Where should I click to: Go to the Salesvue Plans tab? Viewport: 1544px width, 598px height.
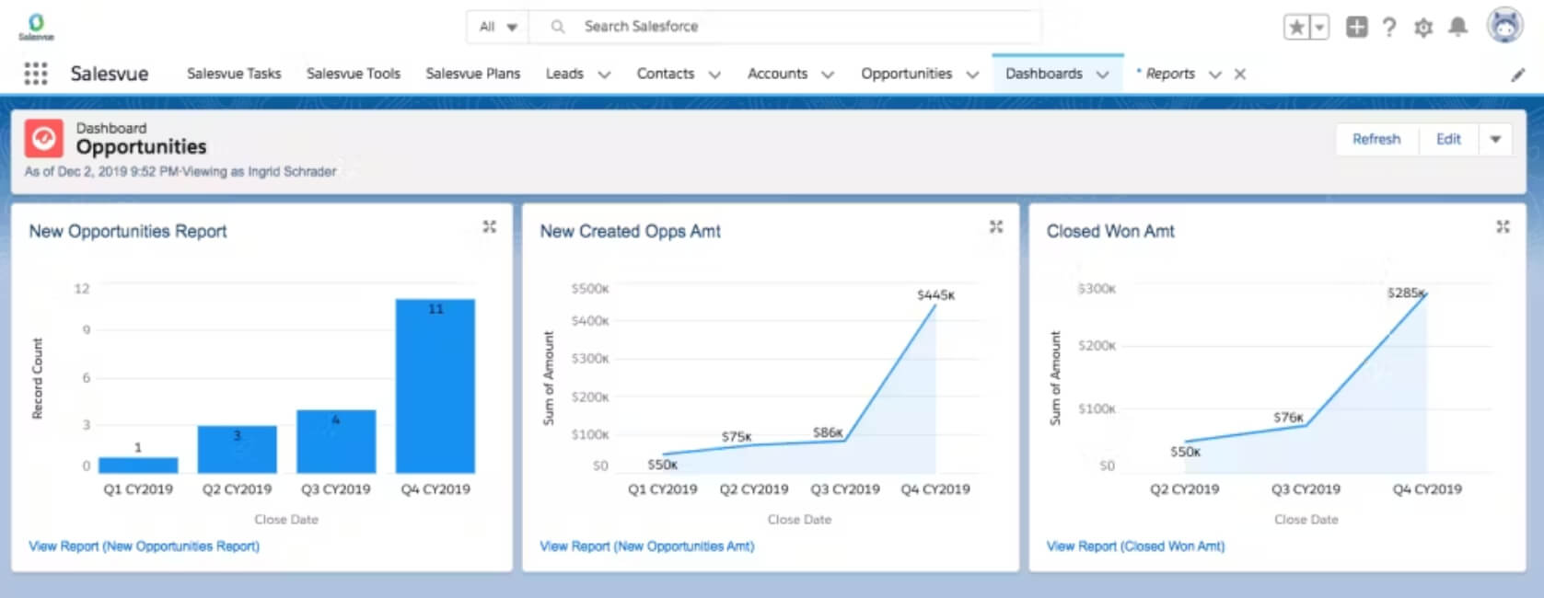pyautogui.click(x=472, y=74)
